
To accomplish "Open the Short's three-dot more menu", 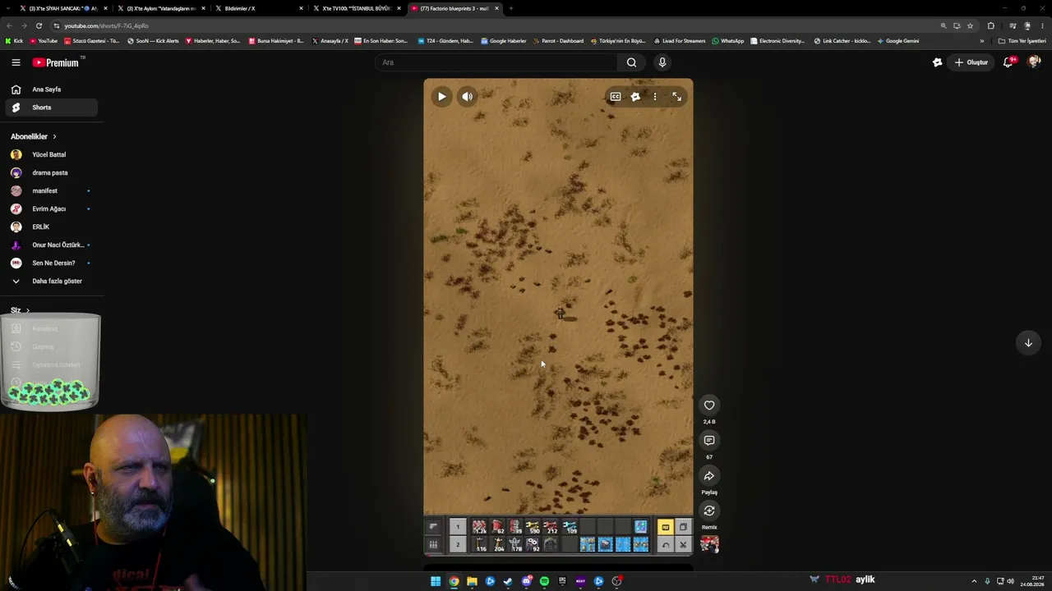I will (x=655, y=97).
